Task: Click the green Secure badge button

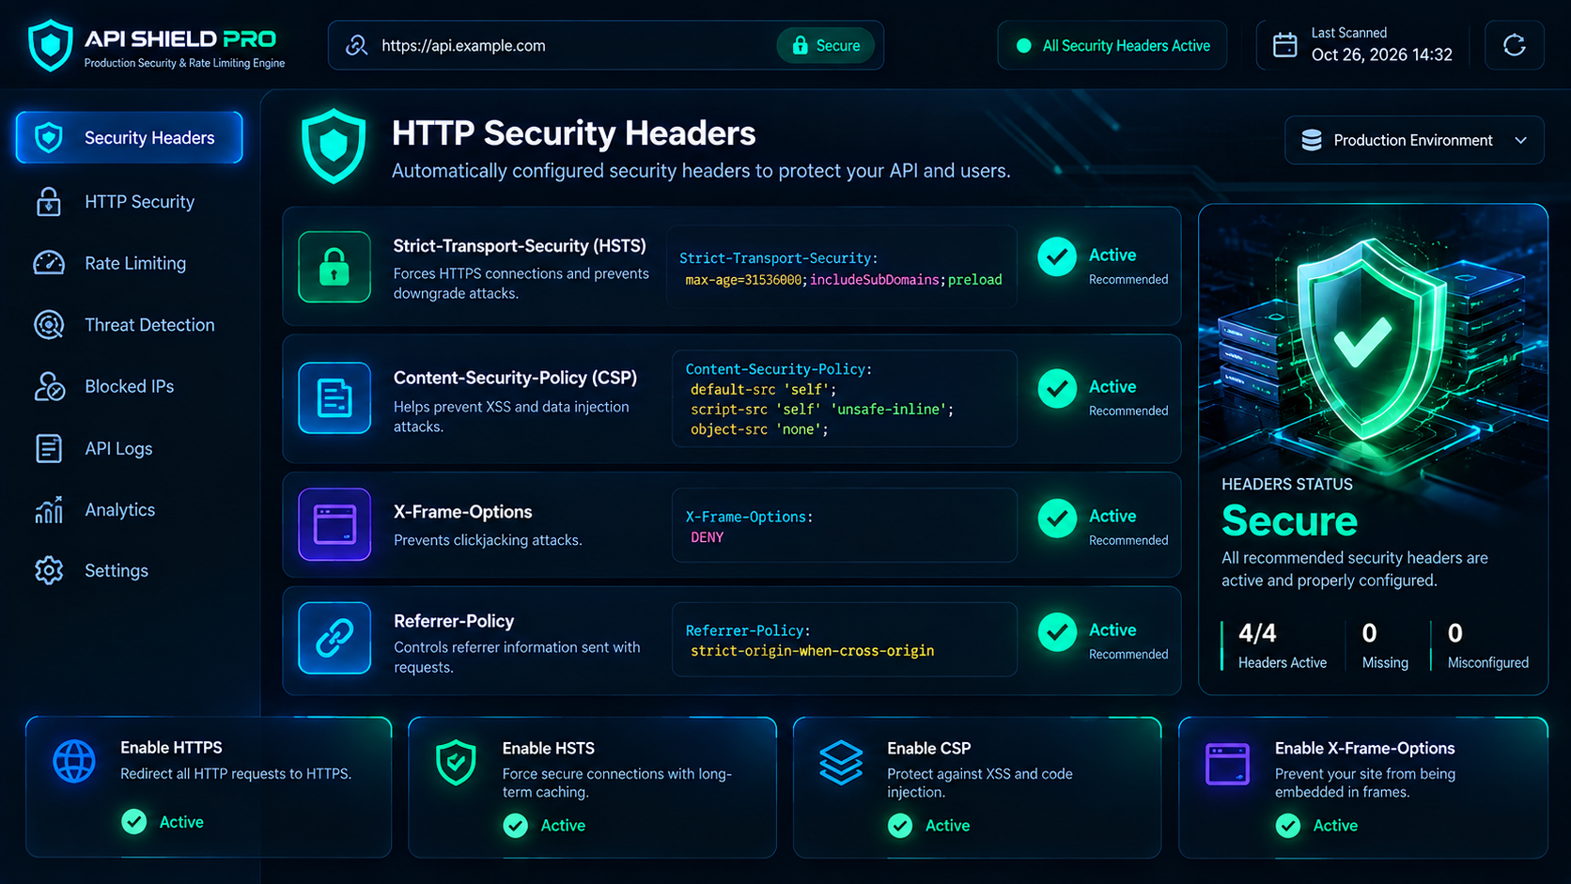Action: 826,45
